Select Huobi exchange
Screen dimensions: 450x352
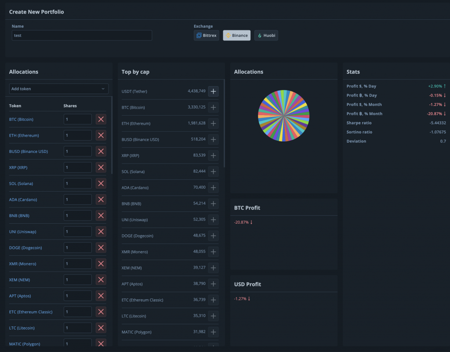pyautogui.click(x=266, y=35)
